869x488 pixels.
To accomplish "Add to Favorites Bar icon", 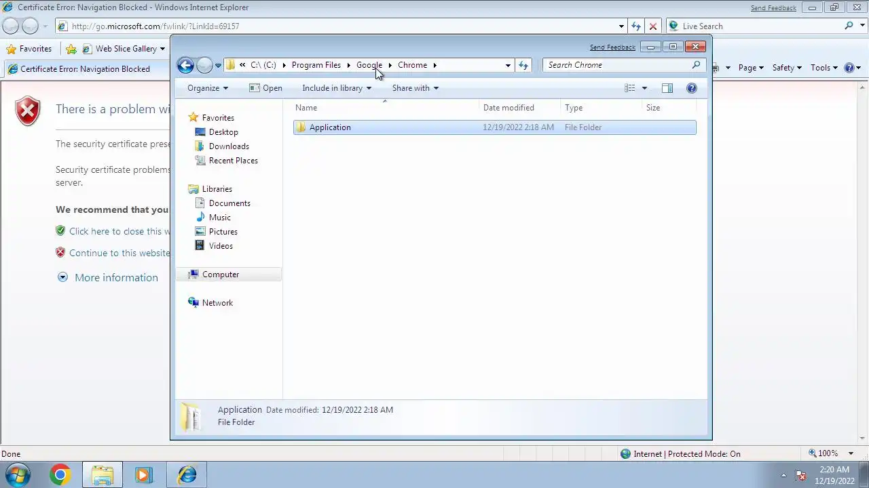I will (x=71, y=49).
